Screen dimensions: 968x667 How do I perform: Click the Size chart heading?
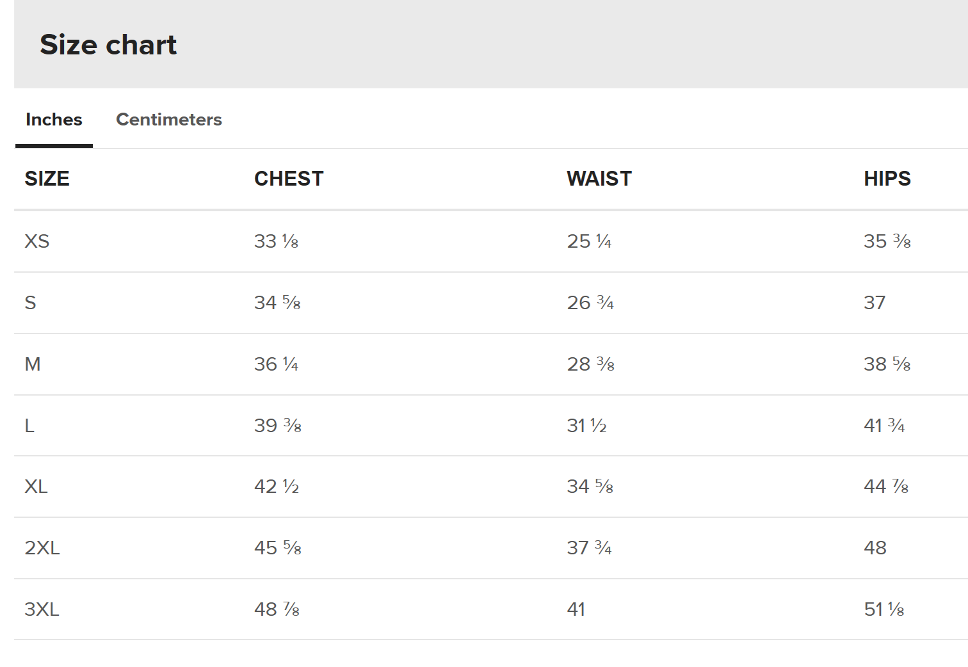(108, 45)
